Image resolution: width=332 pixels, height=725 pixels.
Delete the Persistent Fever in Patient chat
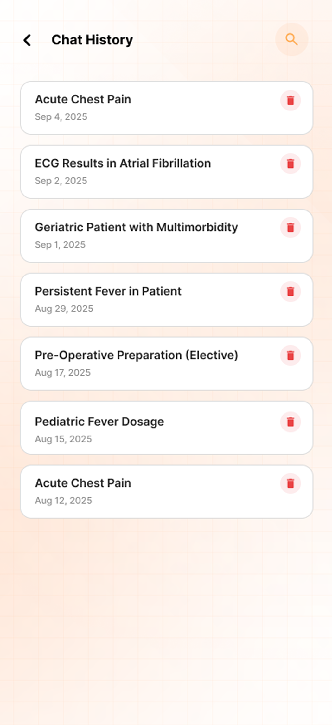point(290,291)
